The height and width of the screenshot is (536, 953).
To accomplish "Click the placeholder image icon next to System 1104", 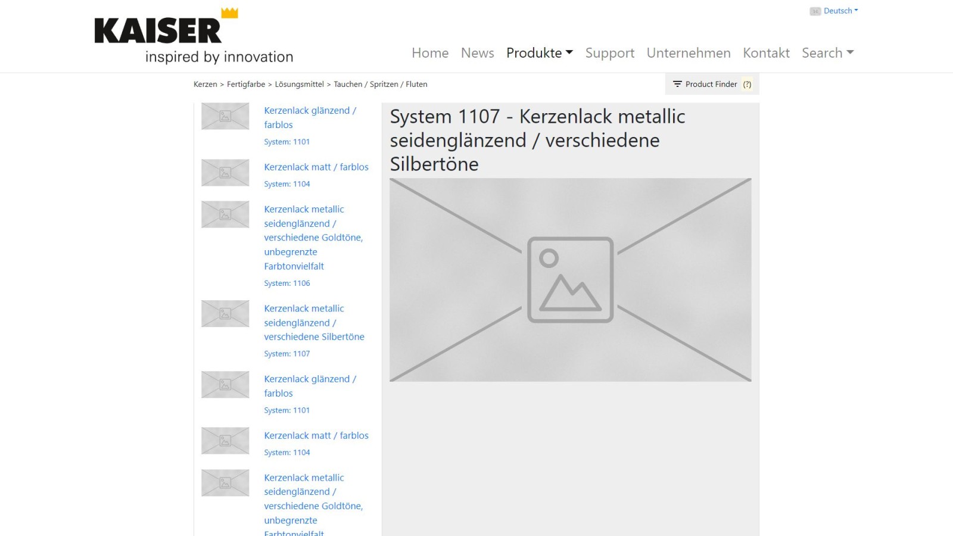I will pos(225,173).
